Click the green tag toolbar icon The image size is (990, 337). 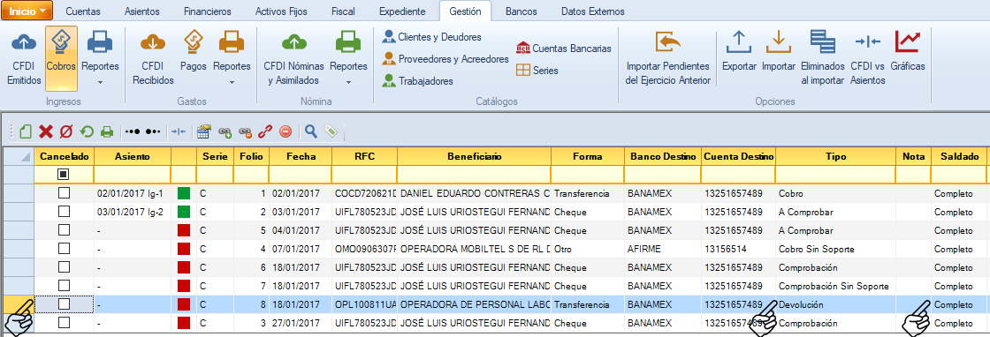point(331,131)
